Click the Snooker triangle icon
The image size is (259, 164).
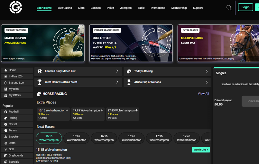[5, 137]
